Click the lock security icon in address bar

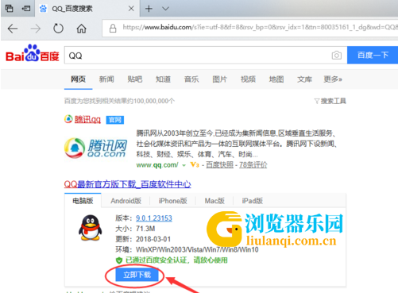(x=113, y=28)
